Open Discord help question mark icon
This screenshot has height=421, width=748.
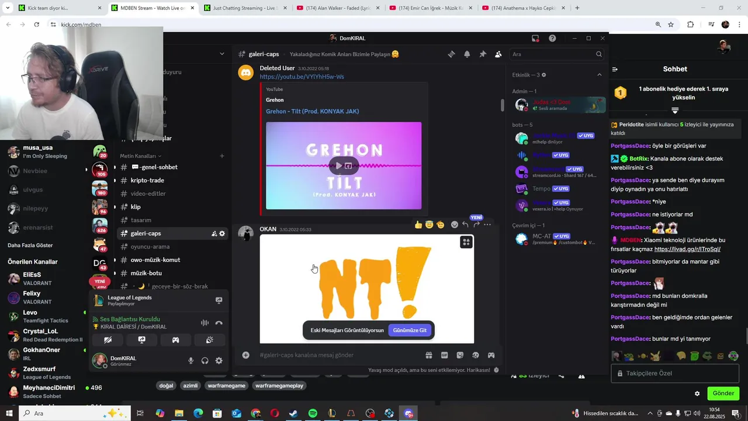pos(552,39)
